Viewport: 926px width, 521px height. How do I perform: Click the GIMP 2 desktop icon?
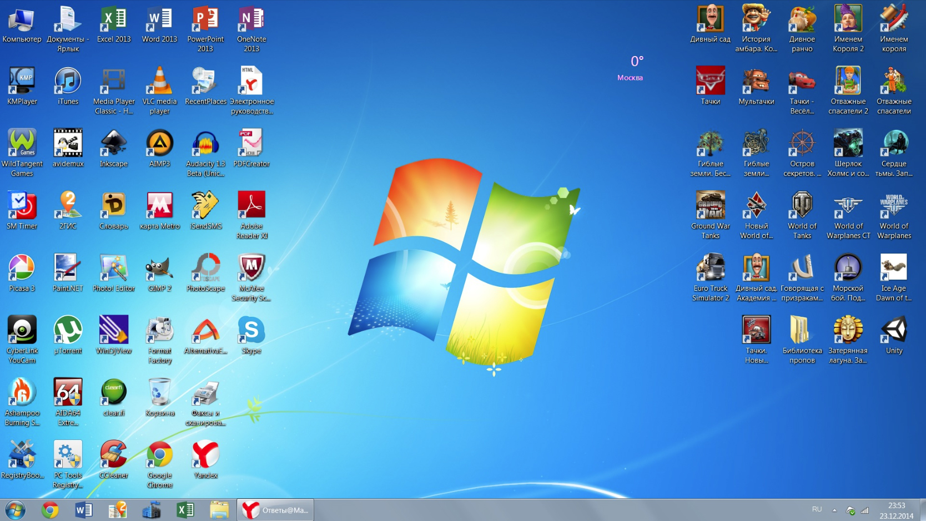click(x=159, y=274)
